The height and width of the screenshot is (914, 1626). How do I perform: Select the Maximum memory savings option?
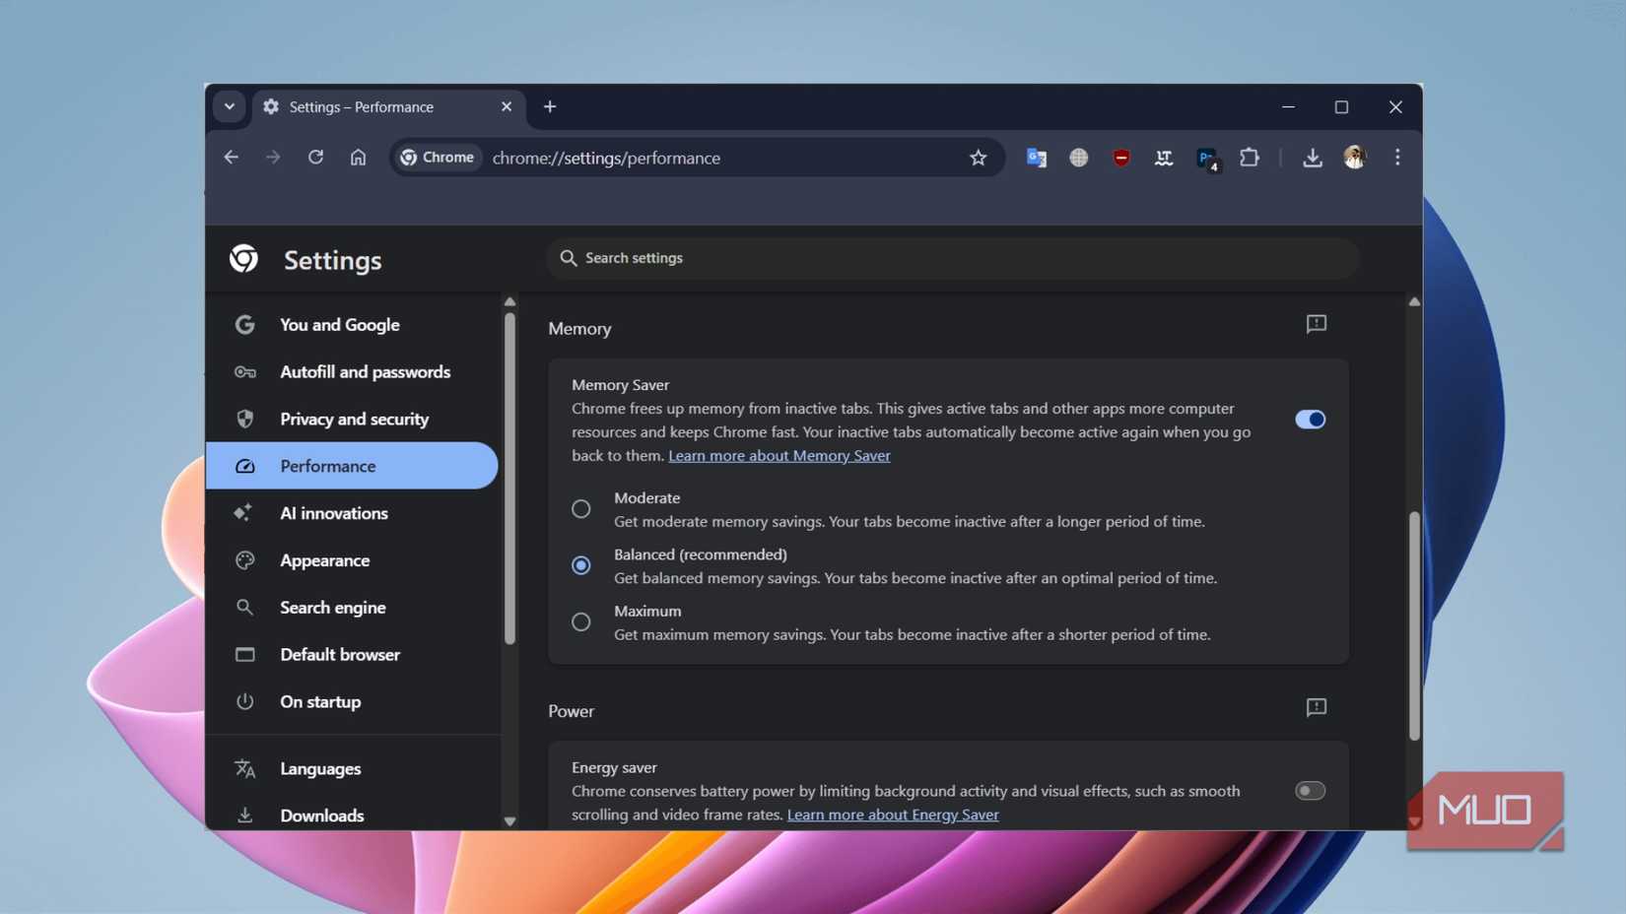580,621
